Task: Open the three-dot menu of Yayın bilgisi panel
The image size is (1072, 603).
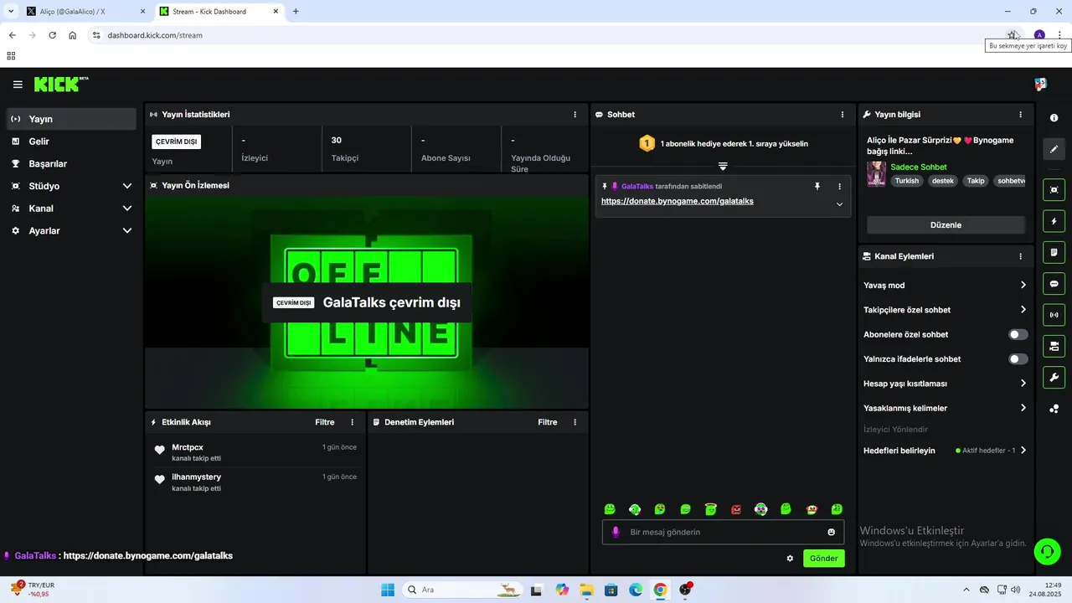Action: point(1020,115)
